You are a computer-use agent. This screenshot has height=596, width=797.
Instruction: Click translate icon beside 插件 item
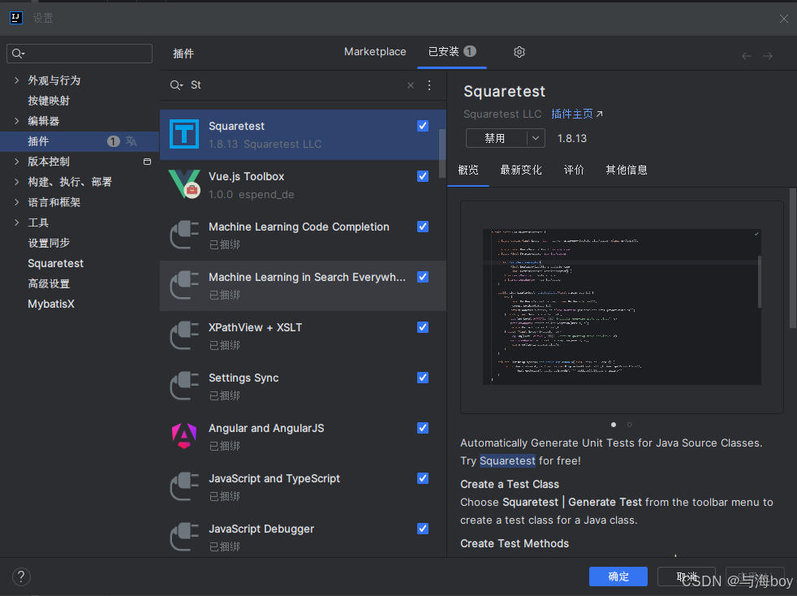click(x=131, y=140)
